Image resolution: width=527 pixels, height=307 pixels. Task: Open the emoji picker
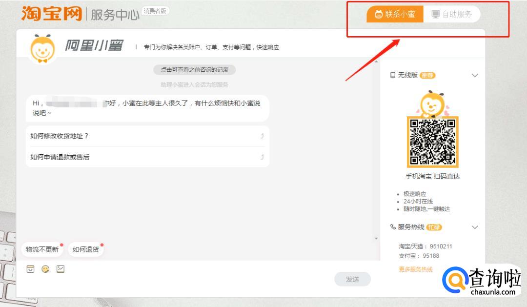tap(45, 269)
